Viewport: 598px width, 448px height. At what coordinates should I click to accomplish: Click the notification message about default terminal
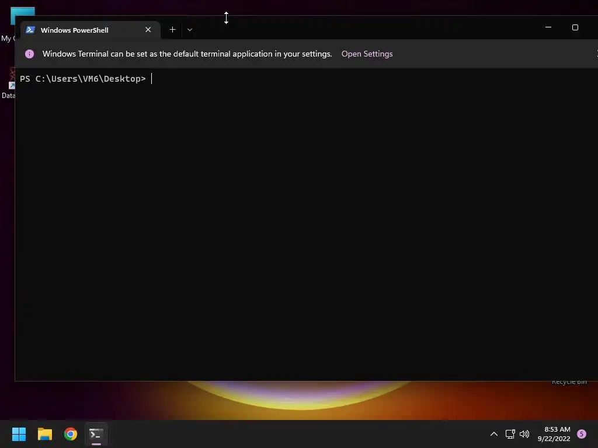pos(187,54)
